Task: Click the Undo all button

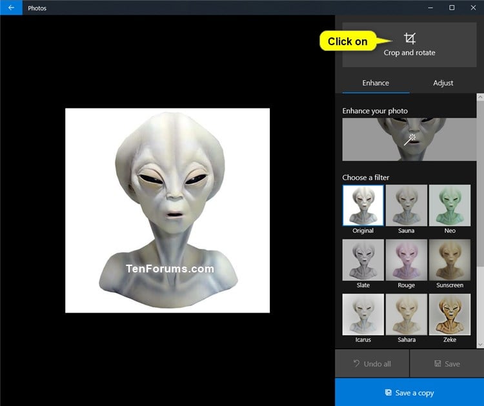Action: tap(372, 363)
